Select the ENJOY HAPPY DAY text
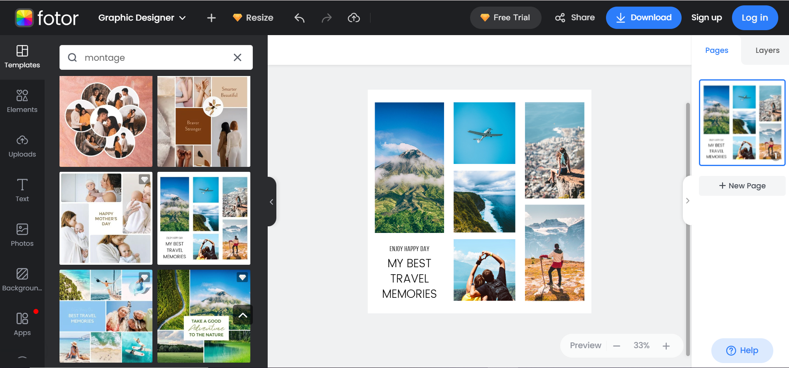The height and width of the screenshot is (368, 789). 409,249
